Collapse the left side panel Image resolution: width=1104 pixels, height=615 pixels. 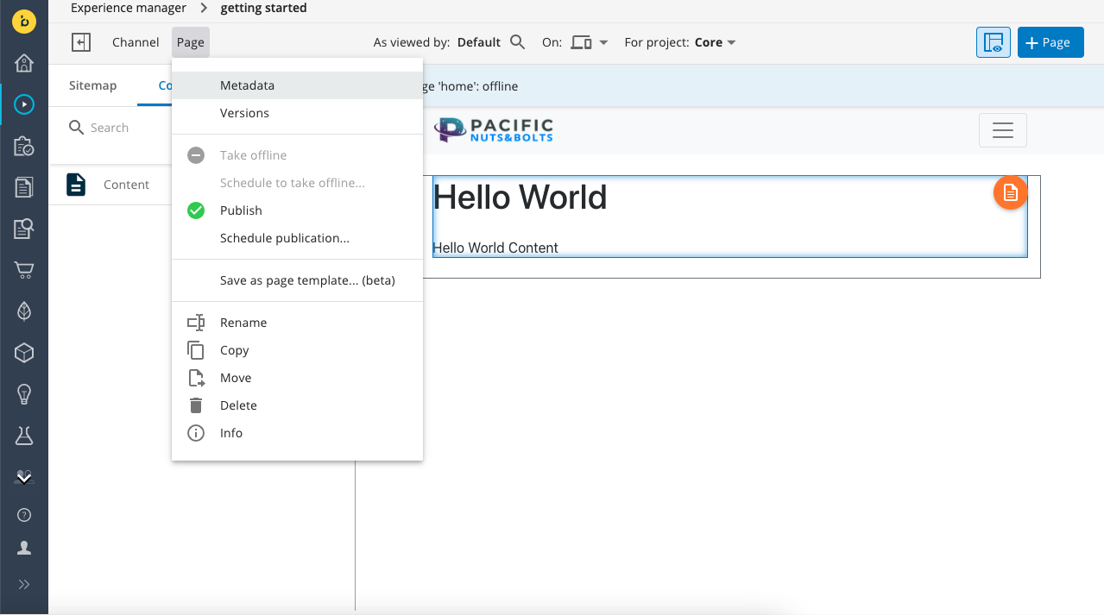pyautogui.click(x=81, y=42)
